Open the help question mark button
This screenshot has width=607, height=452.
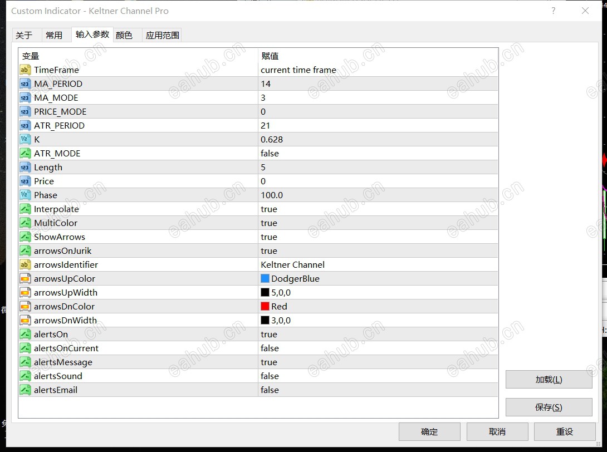point(553,11)
